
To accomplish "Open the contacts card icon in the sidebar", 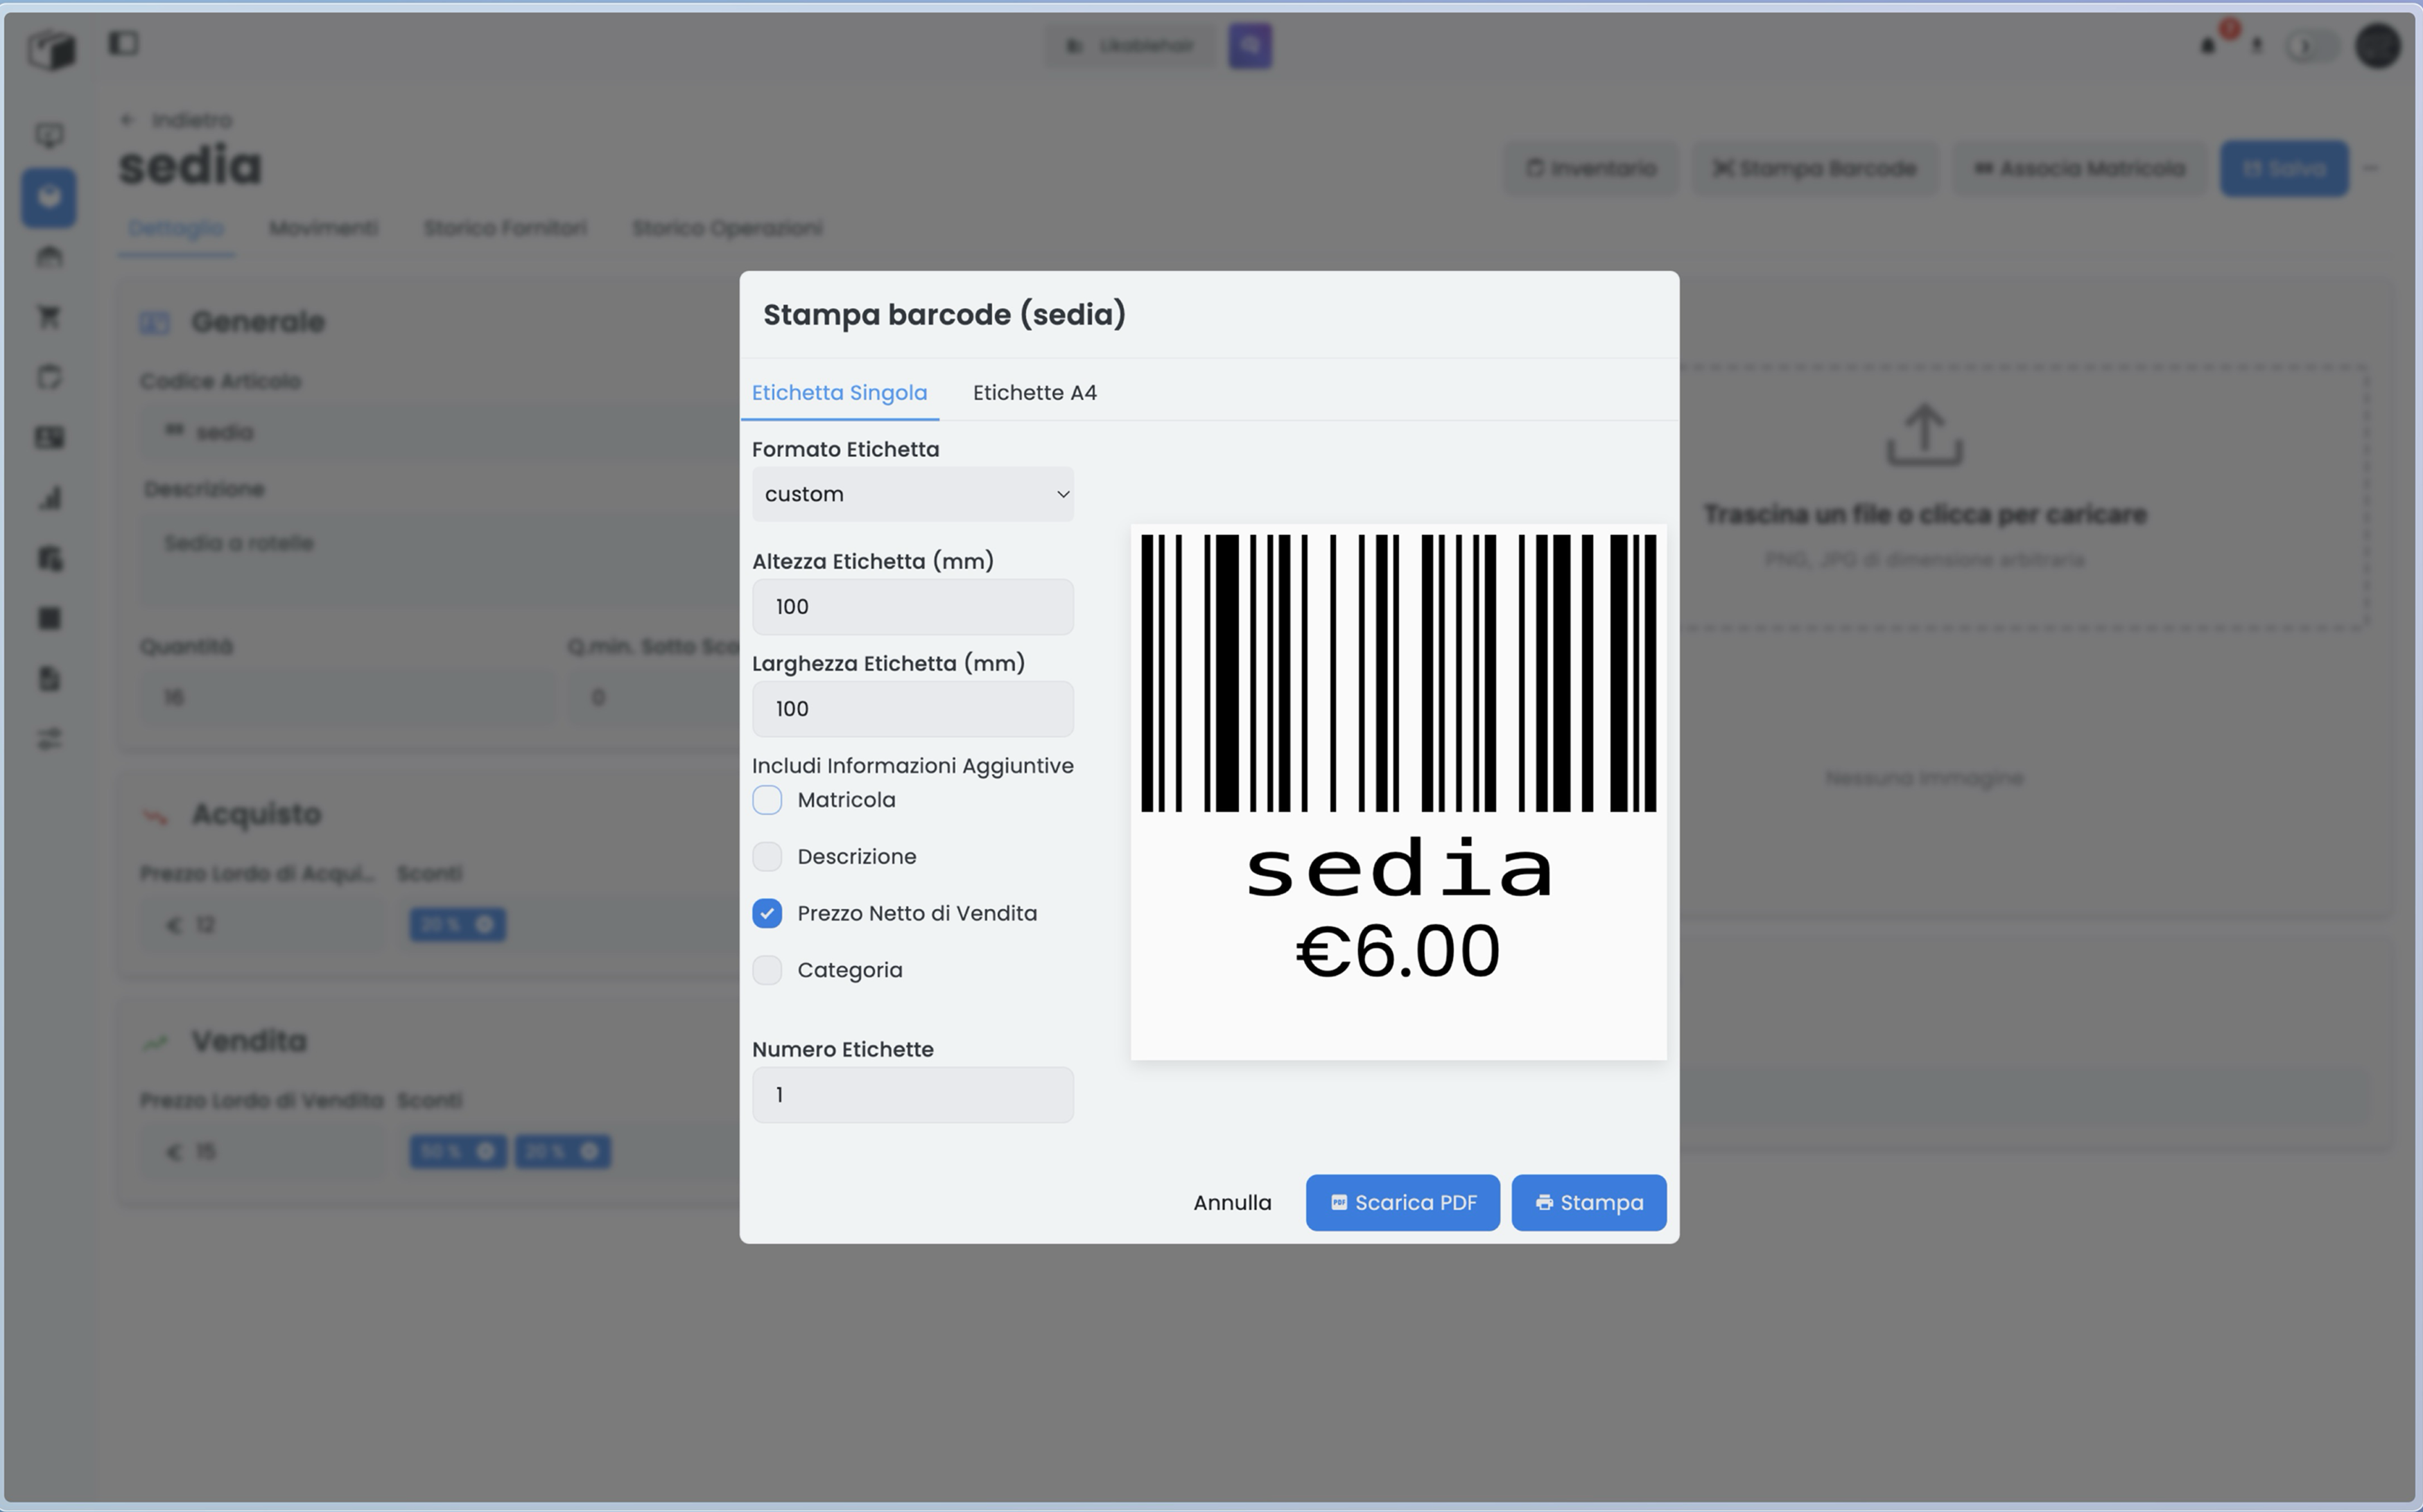I will click(49, 437).
